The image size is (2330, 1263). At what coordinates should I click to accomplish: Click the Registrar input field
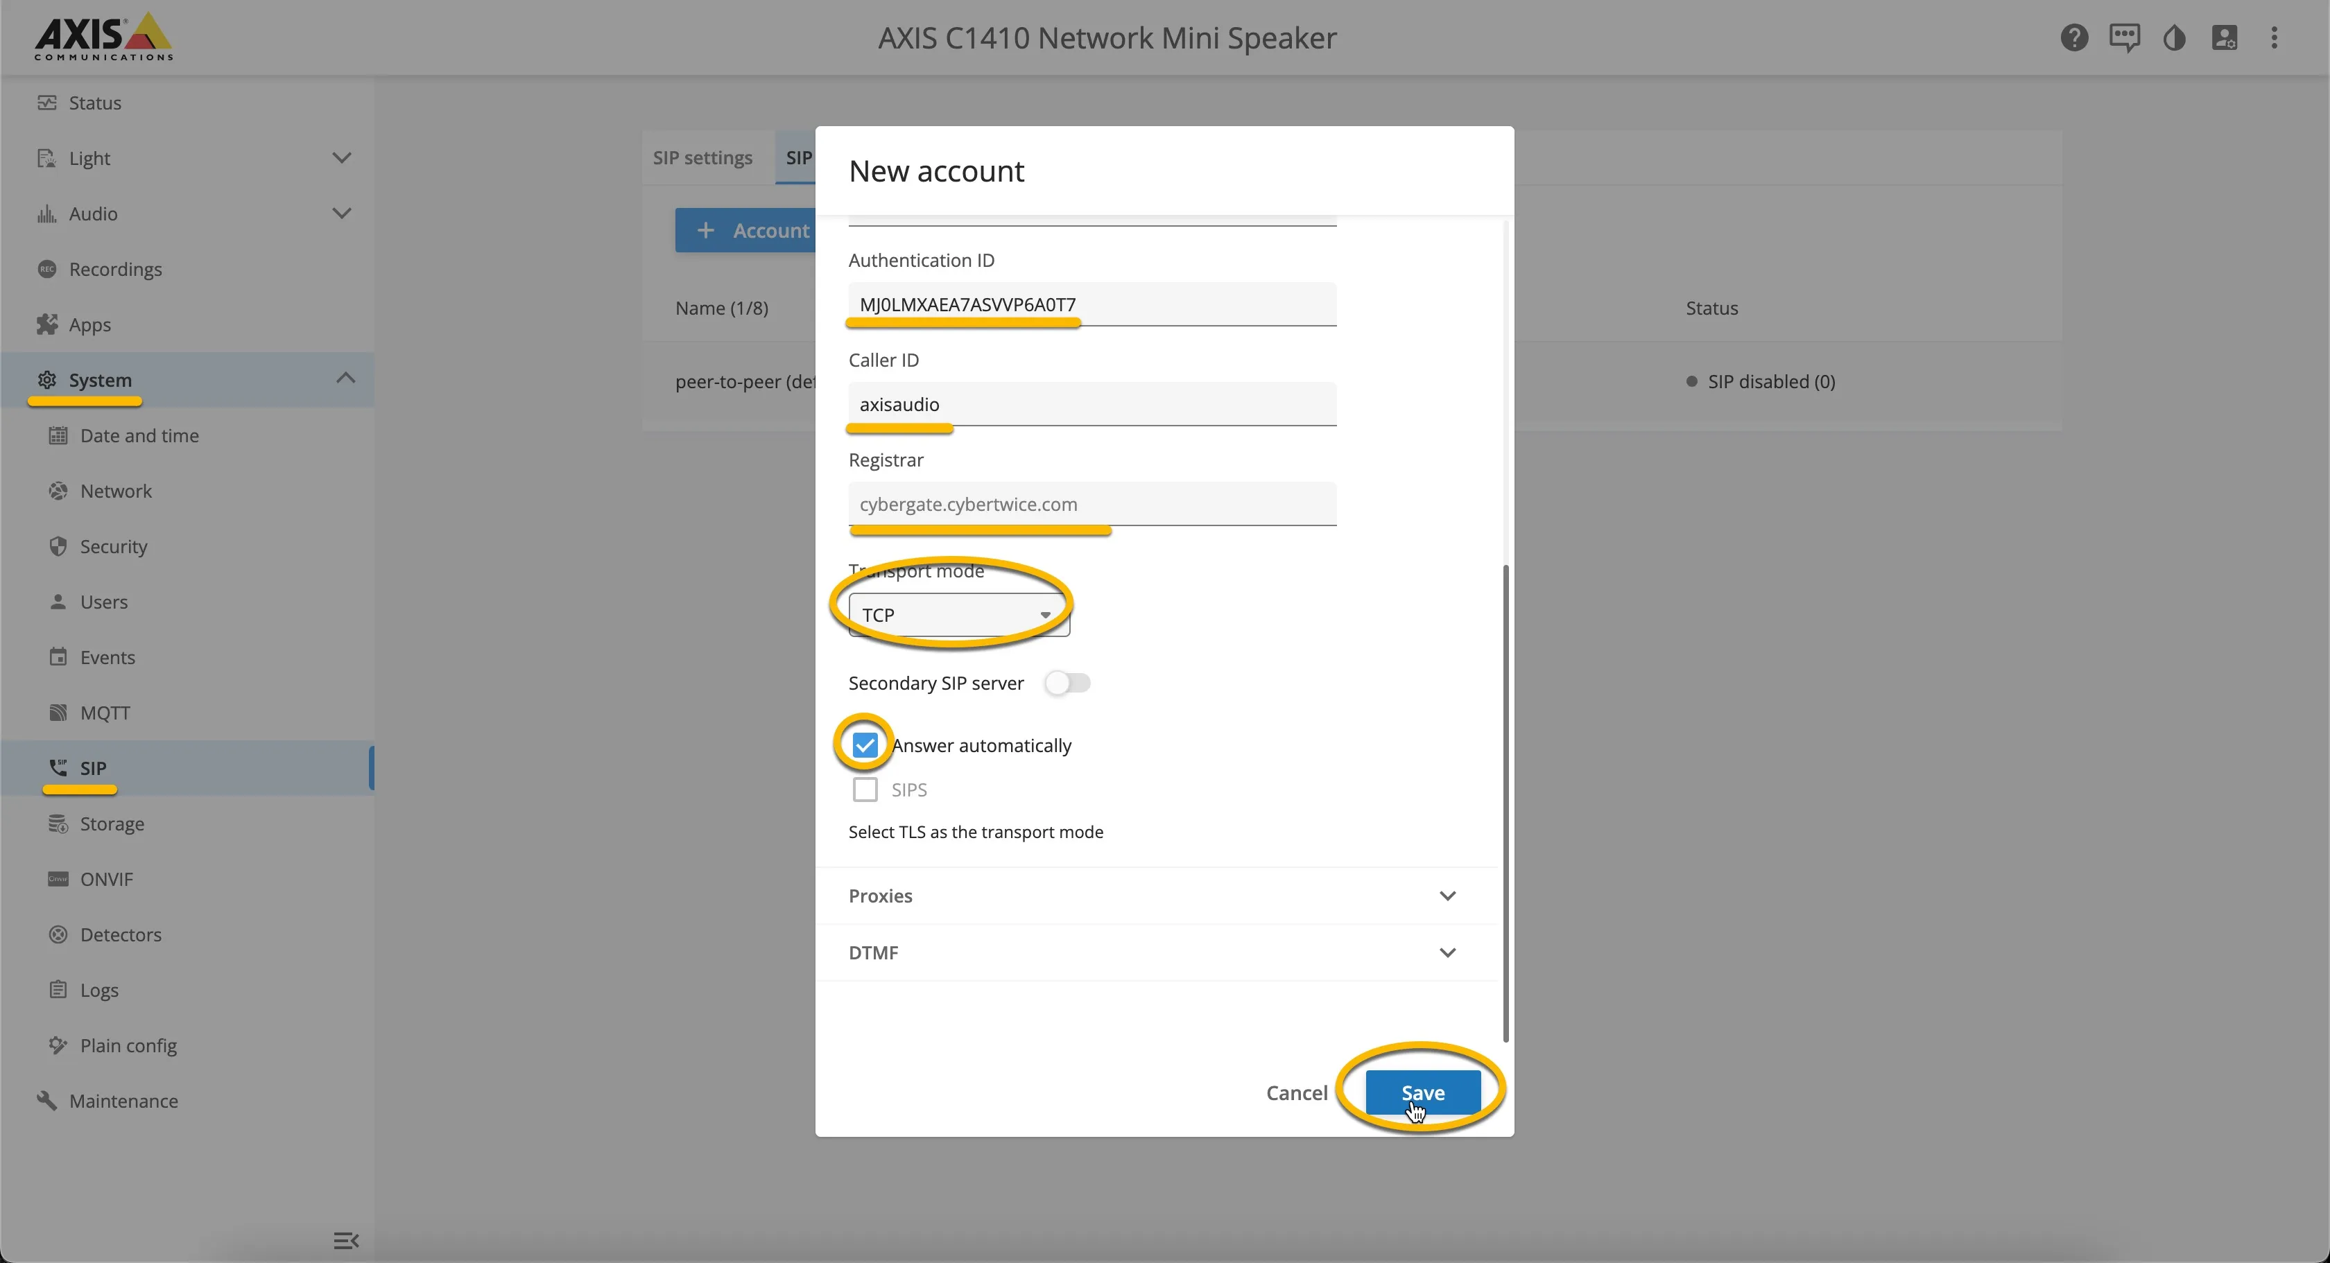[x=1091, y=503]
